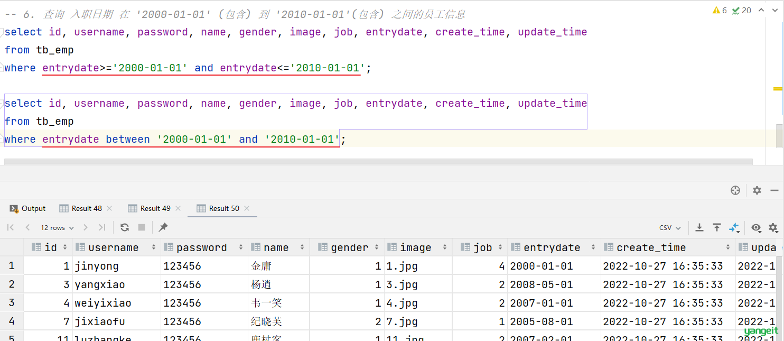Image resolution: width=784 pixels, height=341 pixels.
Task: Reload the result page data
Action: (125, 227)
